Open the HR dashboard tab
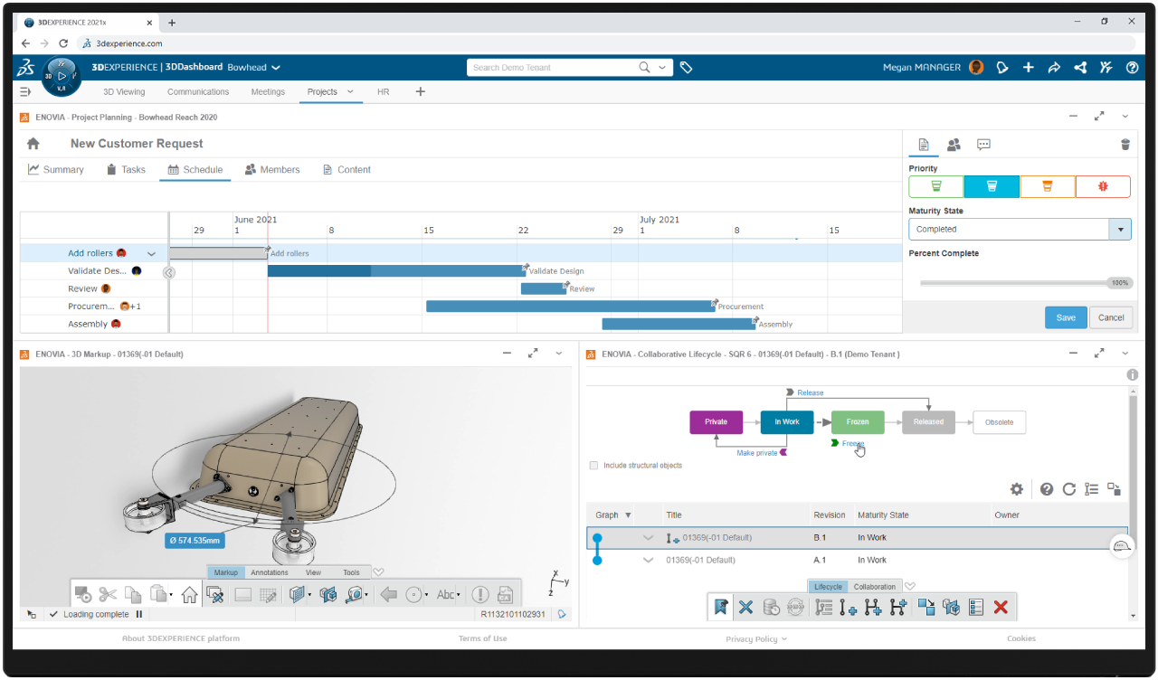This screenshot has height=680, width=1158. point(383,91)
